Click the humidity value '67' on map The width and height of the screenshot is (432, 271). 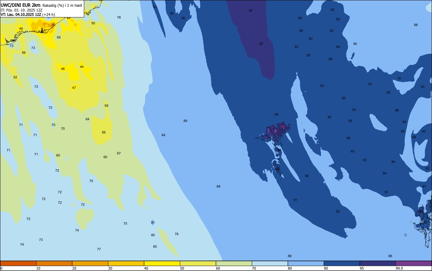click(119, 153)
